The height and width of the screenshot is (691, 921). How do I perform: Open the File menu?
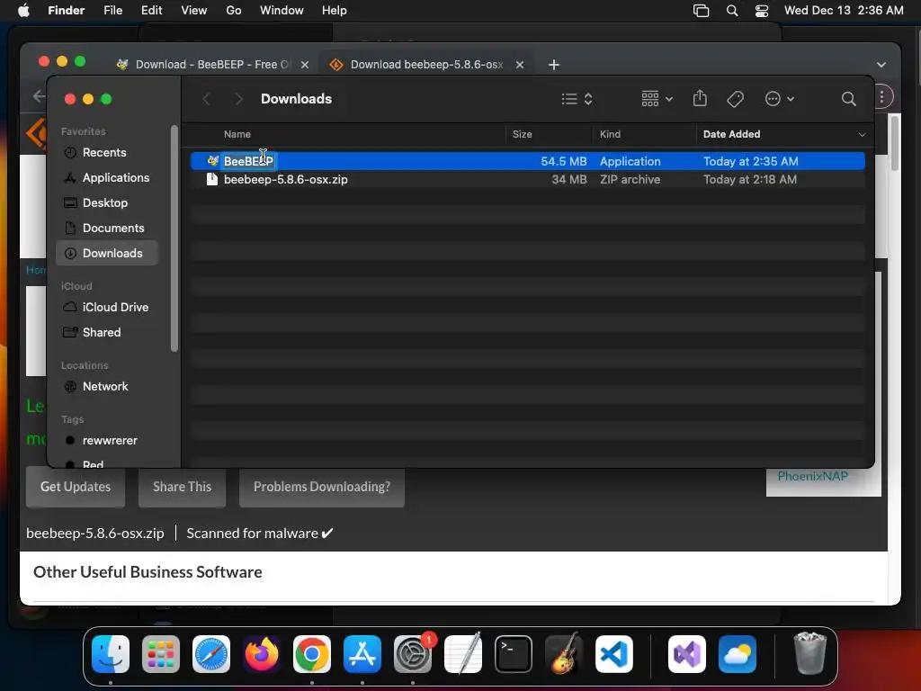coord(112,11)
